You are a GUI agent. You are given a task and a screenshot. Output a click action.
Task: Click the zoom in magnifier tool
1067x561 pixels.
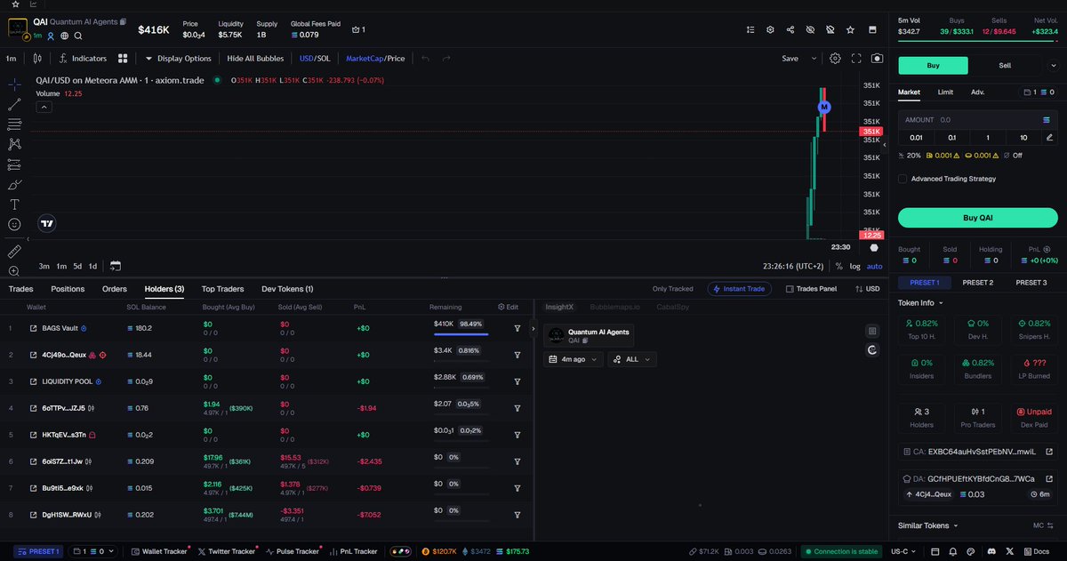pyautogui.click(x=14, y=271)
